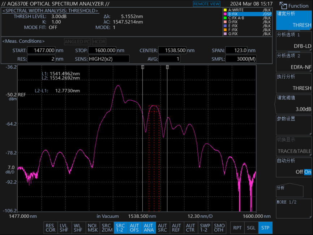Select the WL SHF button
Screen dimensions: 313x235
(78, 228)
